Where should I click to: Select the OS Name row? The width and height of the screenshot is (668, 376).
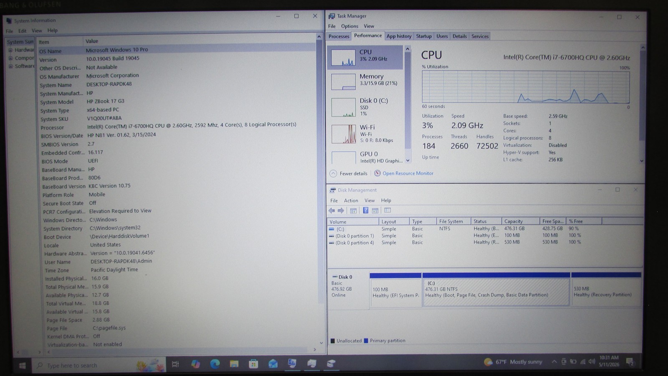177,50
